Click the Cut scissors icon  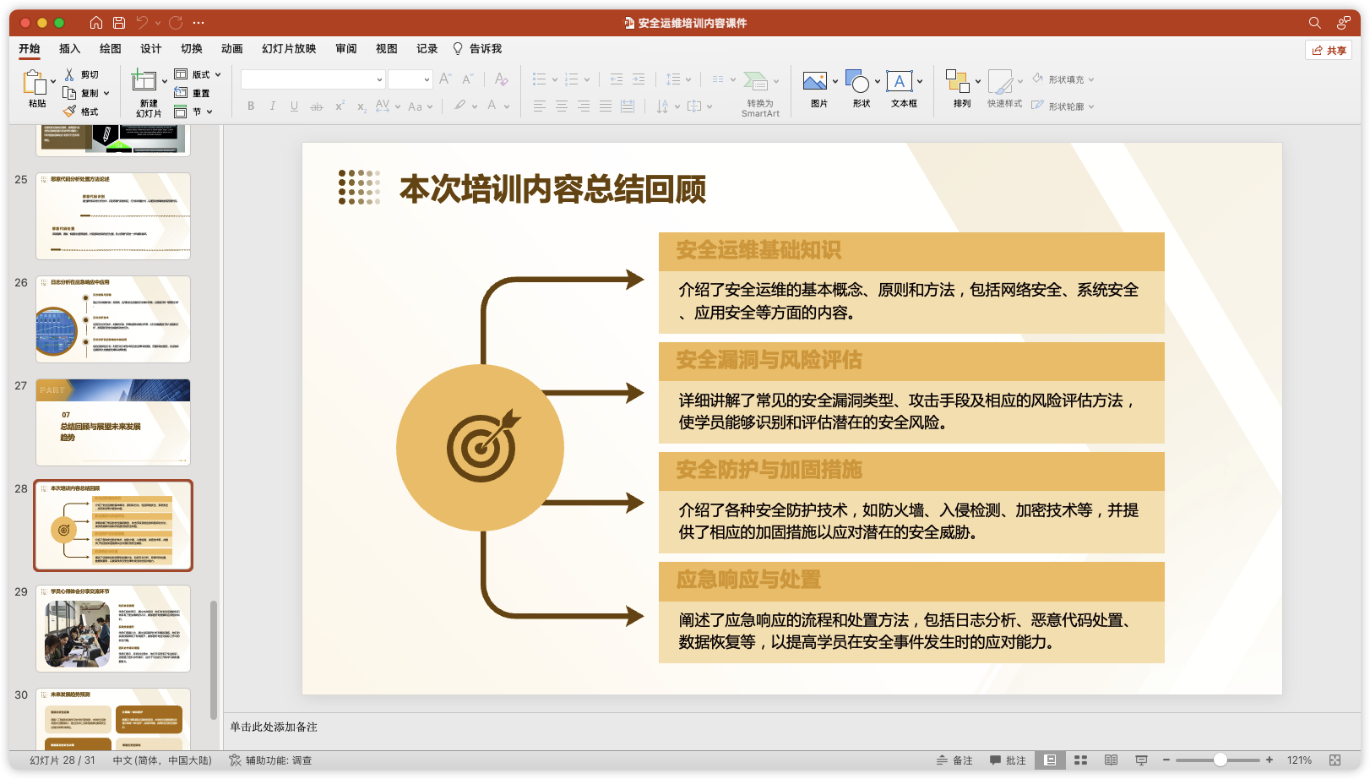(70, 74)
